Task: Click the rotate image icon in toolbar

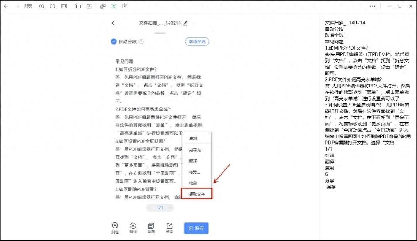Action: [x=78, y=6]
